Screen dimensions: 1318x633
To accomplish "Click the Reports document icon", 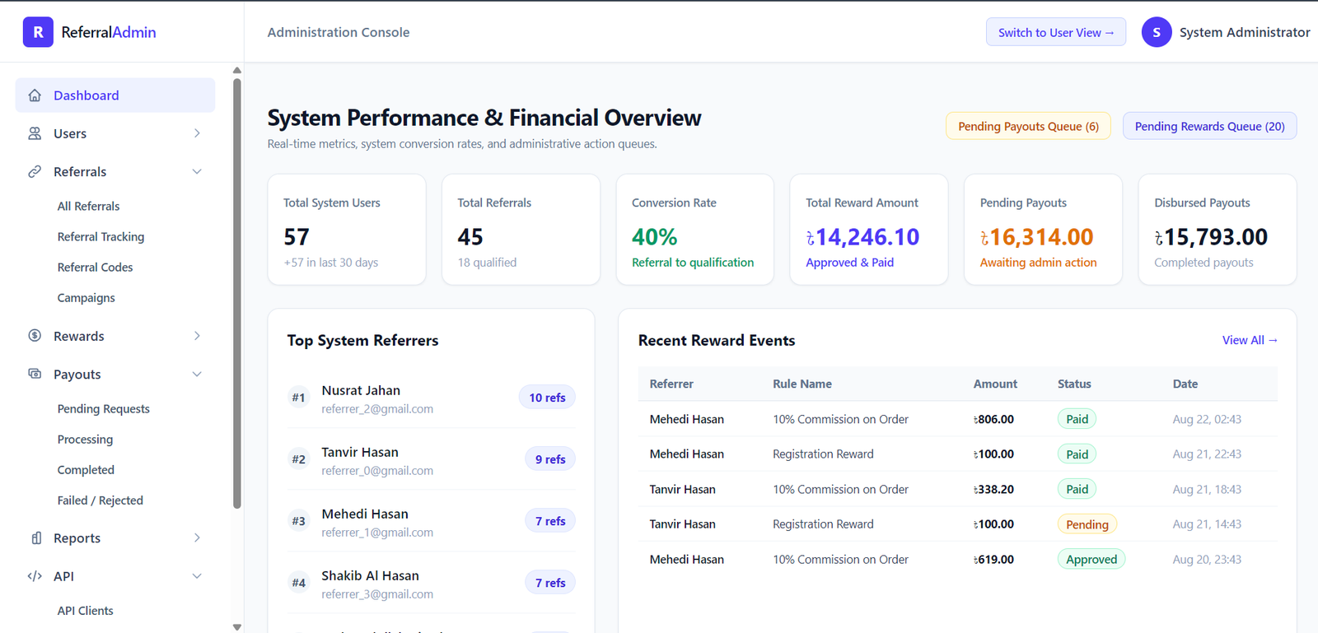I will (x=35, y=538).
